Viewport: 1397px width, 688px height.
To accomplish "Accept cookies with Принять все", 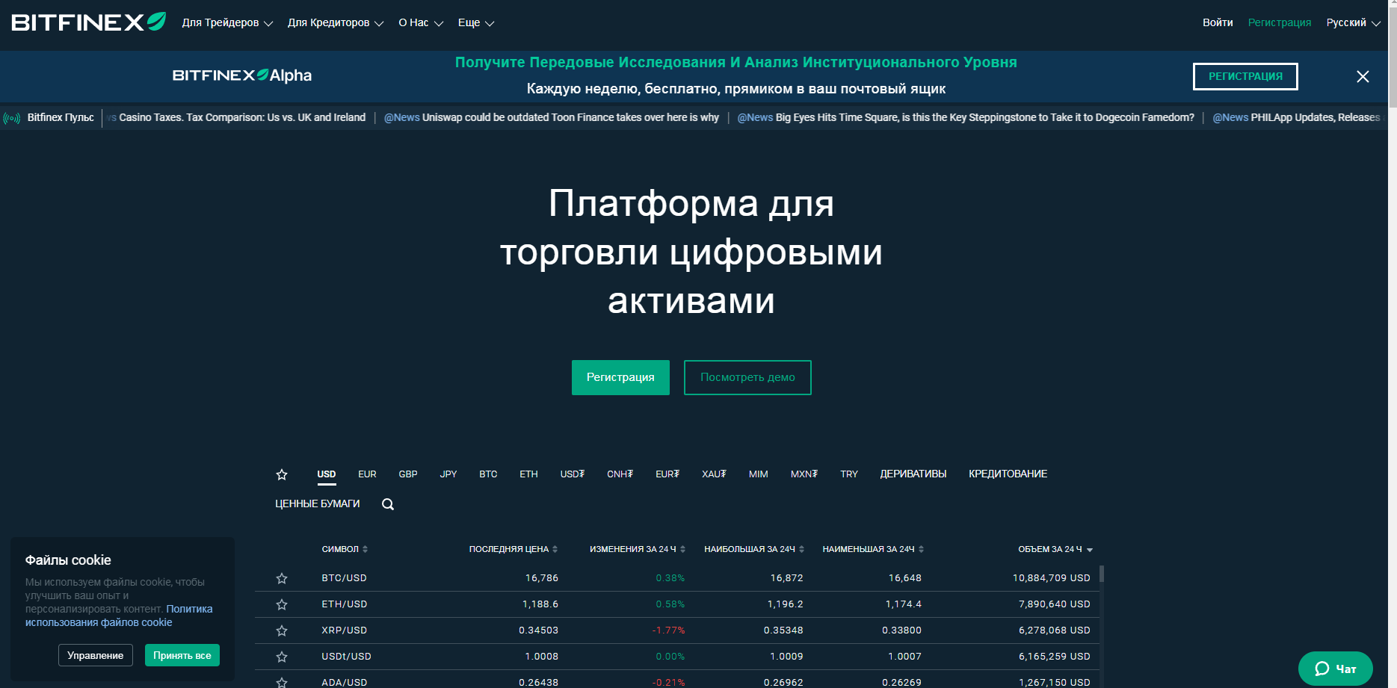I will [x=182, y=655].
